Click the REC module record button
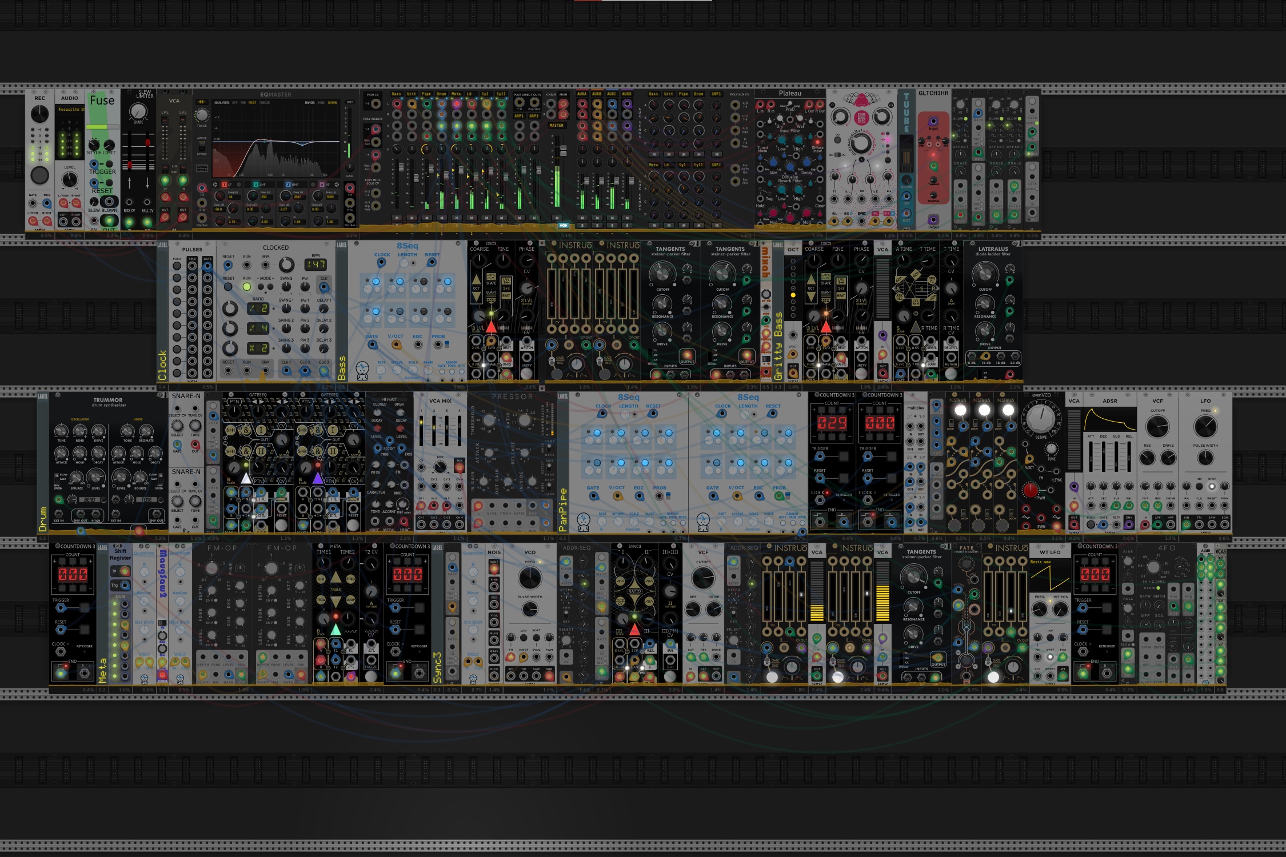This screenshot has width=1286, height=857. click(x=39, y=175)
